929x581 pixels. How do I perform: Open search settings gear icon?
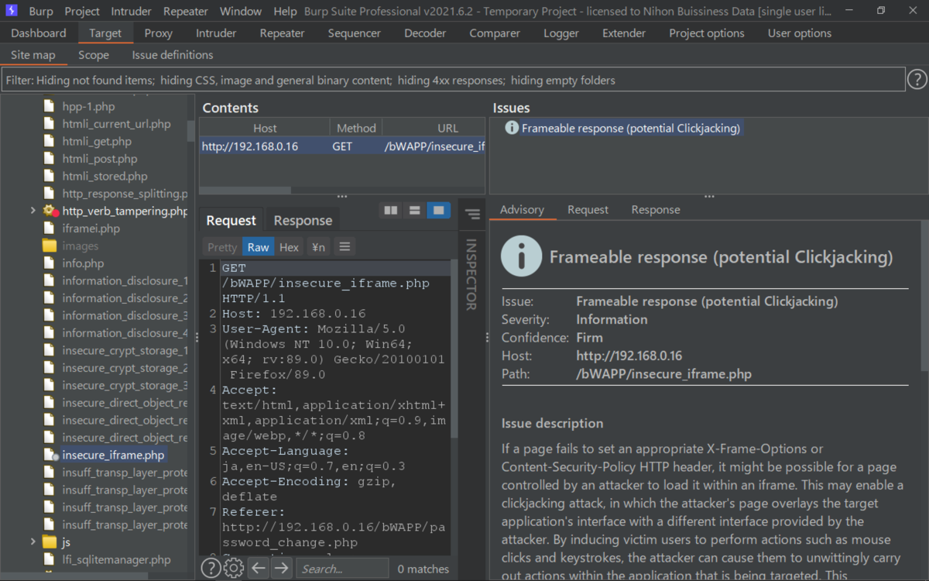click(233, 569)
